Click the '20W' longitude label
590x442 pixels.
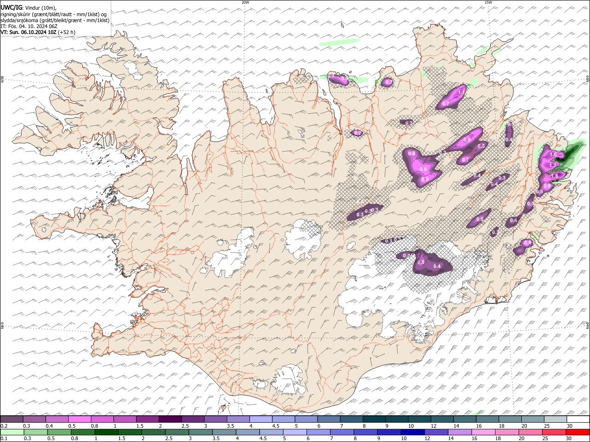tap(245, 2)
